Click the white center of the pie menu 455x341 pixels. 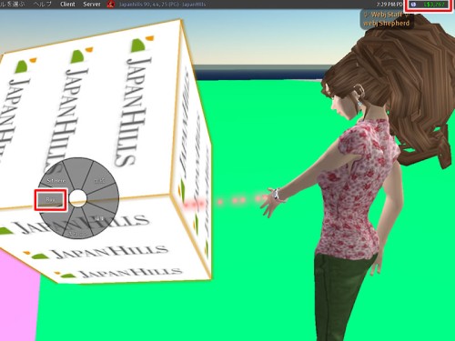click(x=78, y=198)
